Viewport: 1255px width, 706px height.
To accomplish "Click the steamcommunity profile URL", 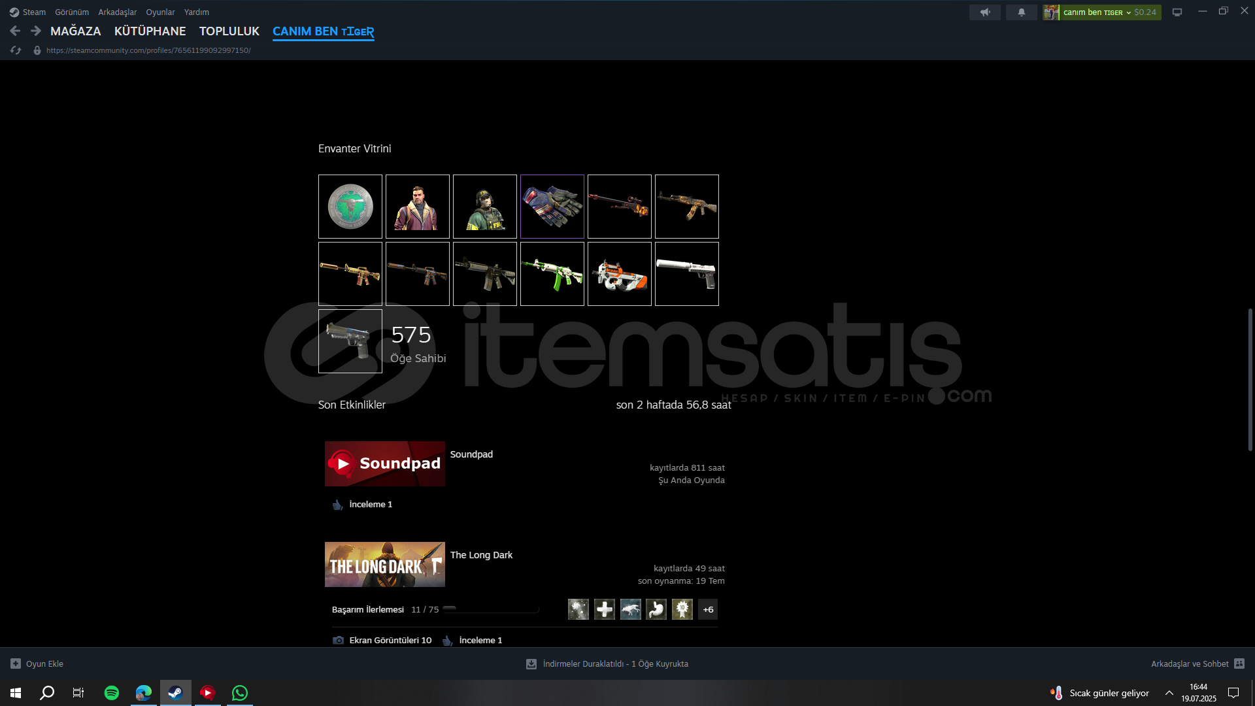I will click(x=148, y=50).
